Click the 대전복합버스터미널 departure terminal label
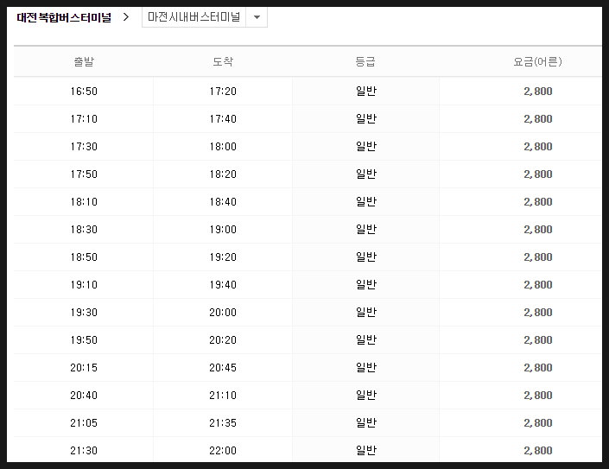 [64, 17]
